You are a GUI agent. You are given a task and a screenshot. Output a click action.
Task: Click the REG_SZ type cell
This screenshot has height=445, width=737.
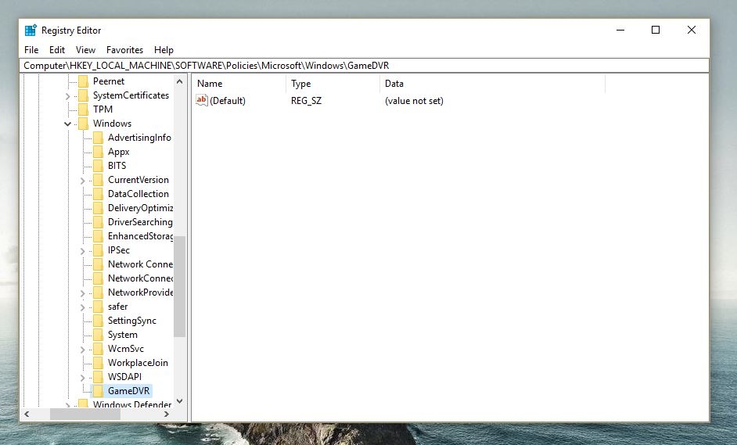pyautogui.click(x=307, y=101)
